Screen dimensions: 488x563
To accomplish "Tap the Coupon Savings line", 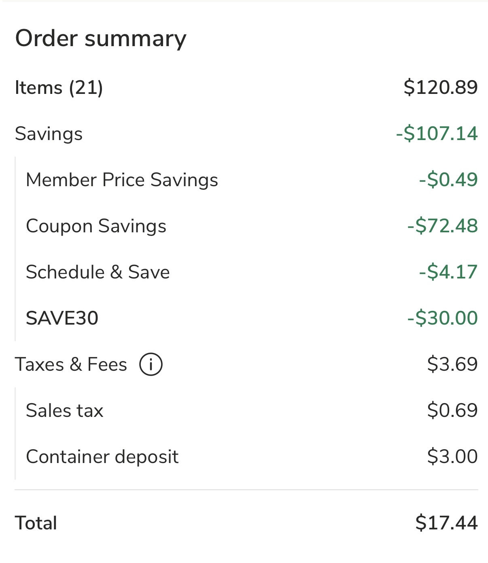I will pyautogui.click(x=96, y=226).
